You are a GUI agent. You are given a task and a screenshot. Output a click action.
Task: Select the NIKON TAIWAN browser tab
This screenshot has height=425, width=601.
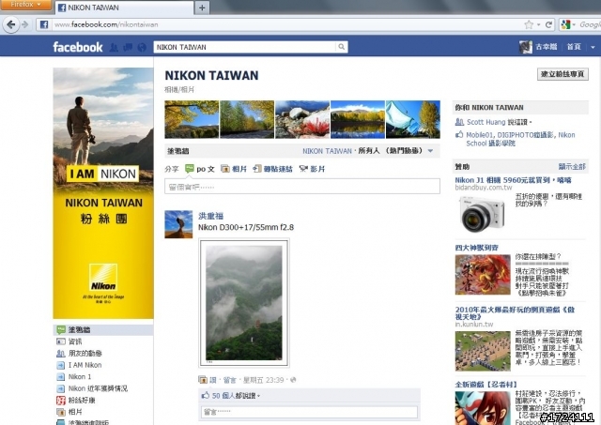tap(125, 8)
